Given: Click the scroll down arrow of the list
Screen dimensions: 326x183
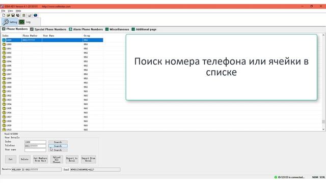Looking at the screenshot, I should pos(323,129).
